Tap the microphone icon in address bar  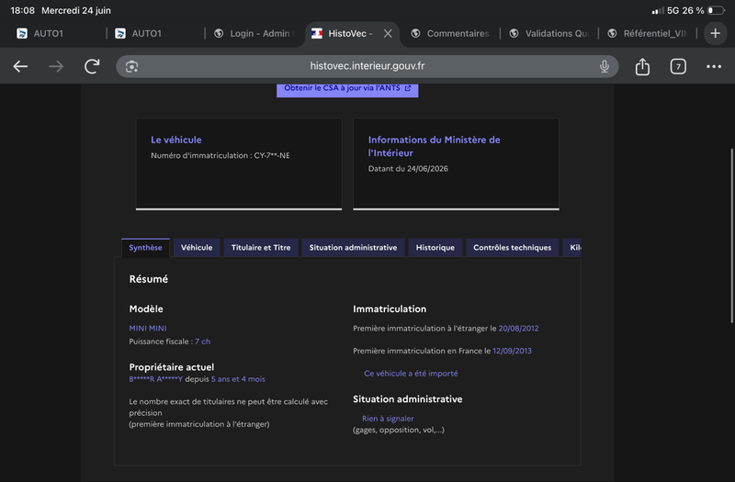[x=605, y=66]
